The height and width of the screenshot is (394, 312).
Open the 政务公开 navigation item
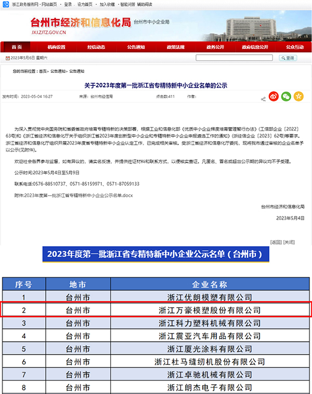215,47
